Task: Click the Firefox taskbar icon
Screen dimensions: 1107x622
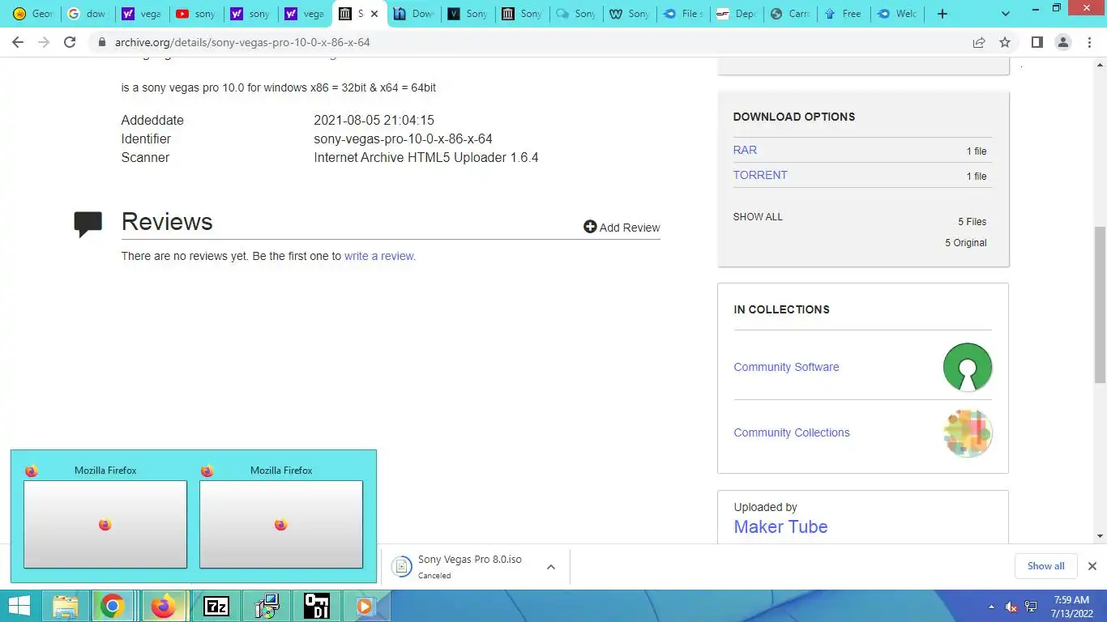Action: [164, 606]
